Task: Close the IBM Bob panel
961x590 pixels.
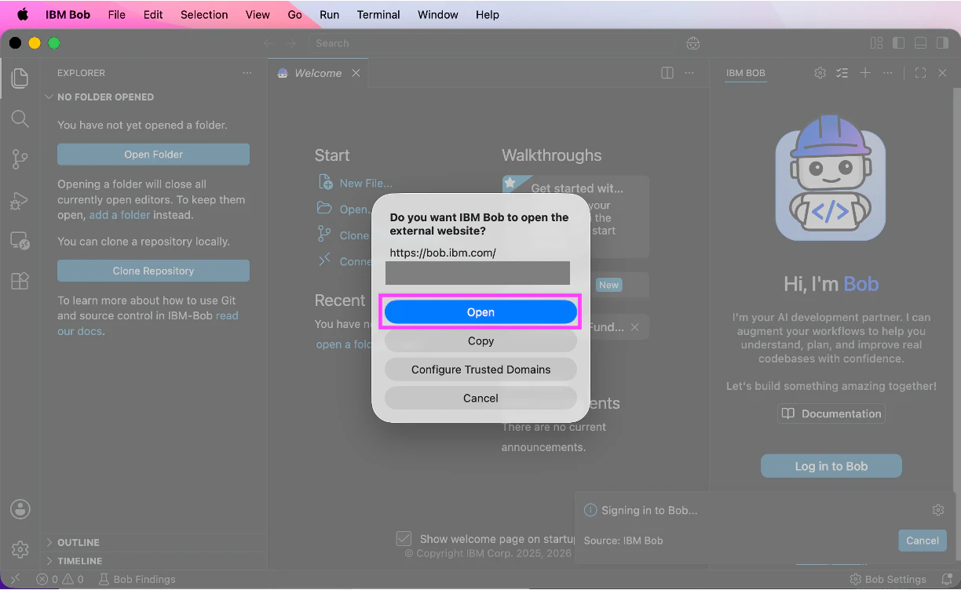Action: pyautogui.click(x=943, y=73)
